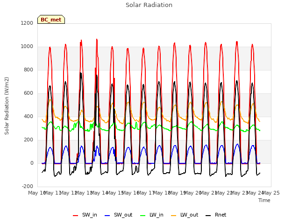This screenshot has width=299, height=224.
Task: Click the 0 y-axis tick label
Action: [32, 163]
